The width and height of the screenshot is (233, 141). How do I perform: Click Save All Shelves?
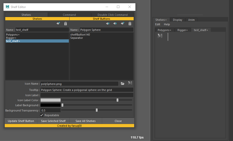pos(86,121)
